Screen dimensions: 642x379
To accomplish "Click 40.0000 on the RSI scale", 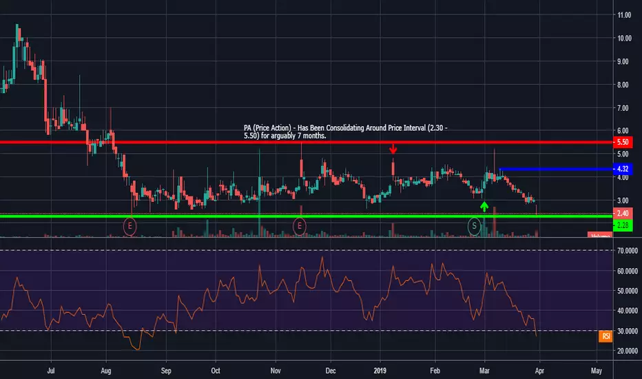I will (x=628, y=311).
